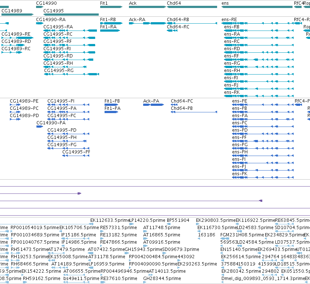
Task: Select EST EK112633.5prime
Action: tap(110, 220)
